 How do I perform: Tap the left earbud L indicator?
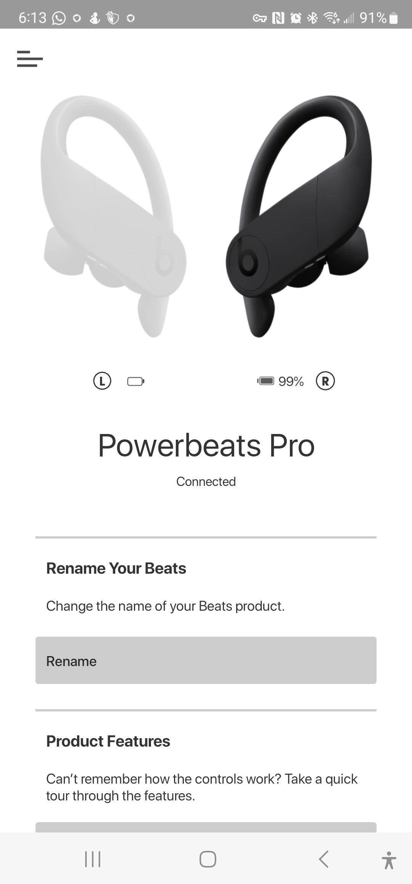point(102,381)
